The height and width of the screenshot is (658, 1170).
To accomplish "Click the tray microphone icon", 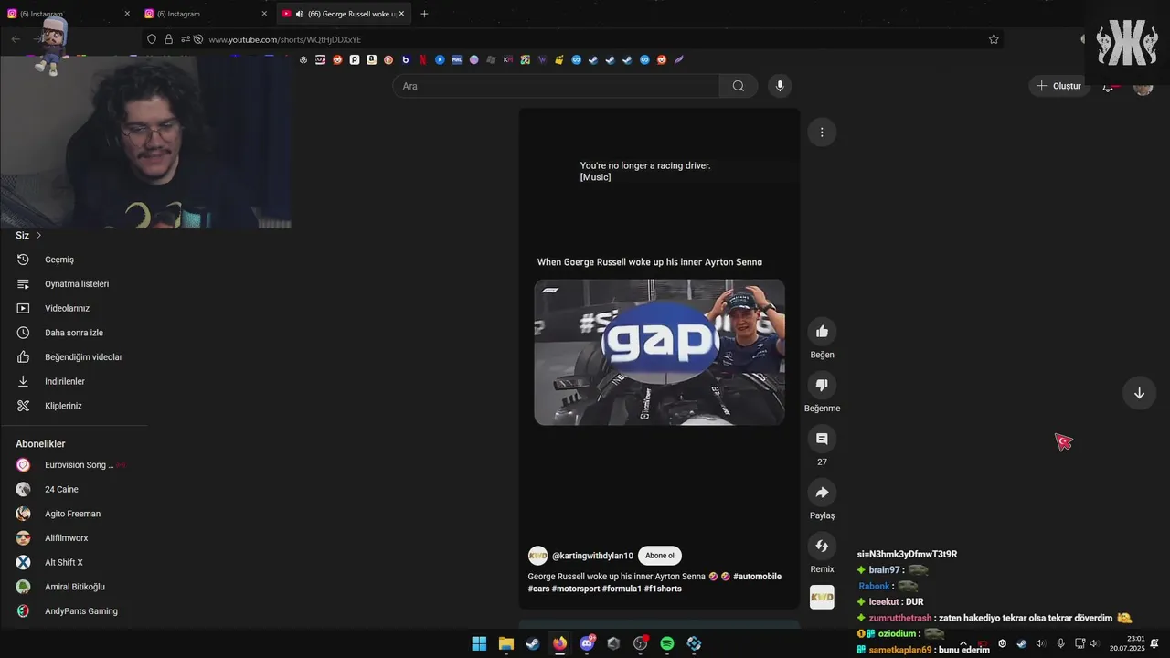I will coord(1060,643).
